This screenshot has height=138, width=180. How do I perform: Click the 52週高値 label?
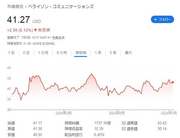point(129,123)
